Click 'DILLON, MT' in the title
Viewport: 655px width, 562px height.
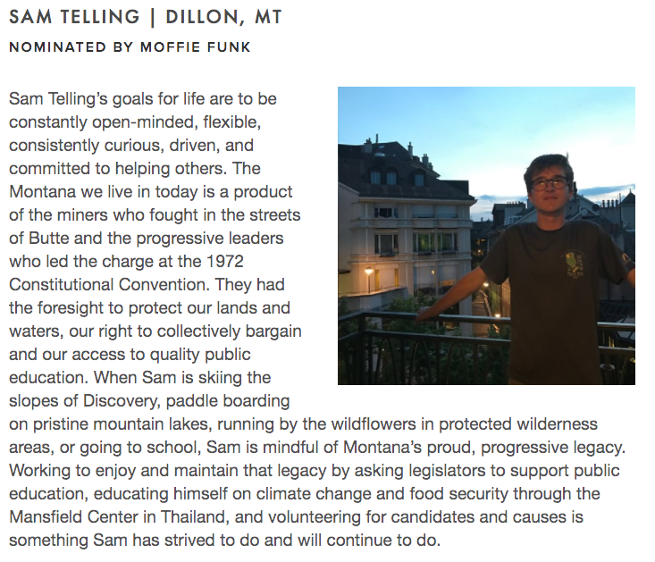tap(224, 18)
